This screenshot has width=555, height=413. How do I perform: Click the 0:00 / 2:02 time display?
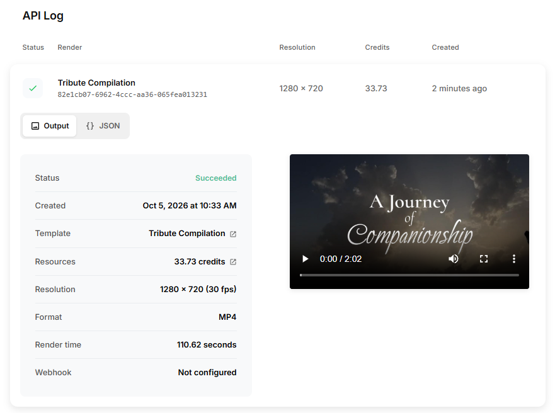[x=341, y=259]
